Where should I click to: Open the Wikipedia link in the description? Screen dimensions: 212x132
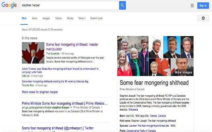pos(133,110)
